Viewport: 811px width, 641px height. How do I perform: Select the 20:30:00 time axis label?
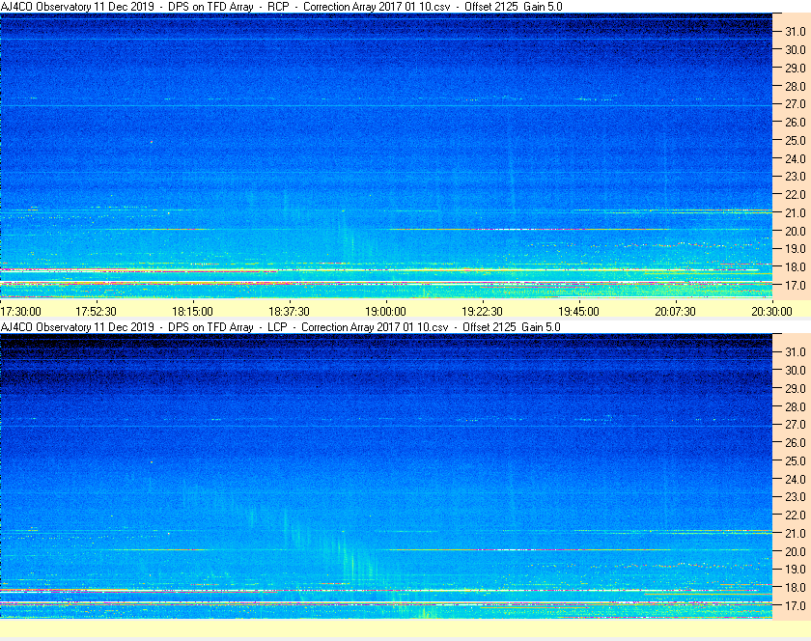pos(771,312)
